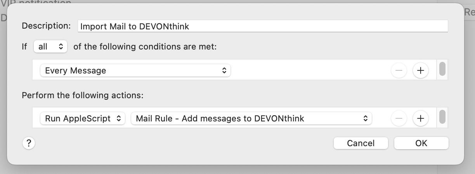Open help with the question mark button
Viewport: 475px width, 174px height.
(29, 143)
